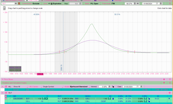Click the DEBIT label on SELL leg

click(x=103, y=101)
